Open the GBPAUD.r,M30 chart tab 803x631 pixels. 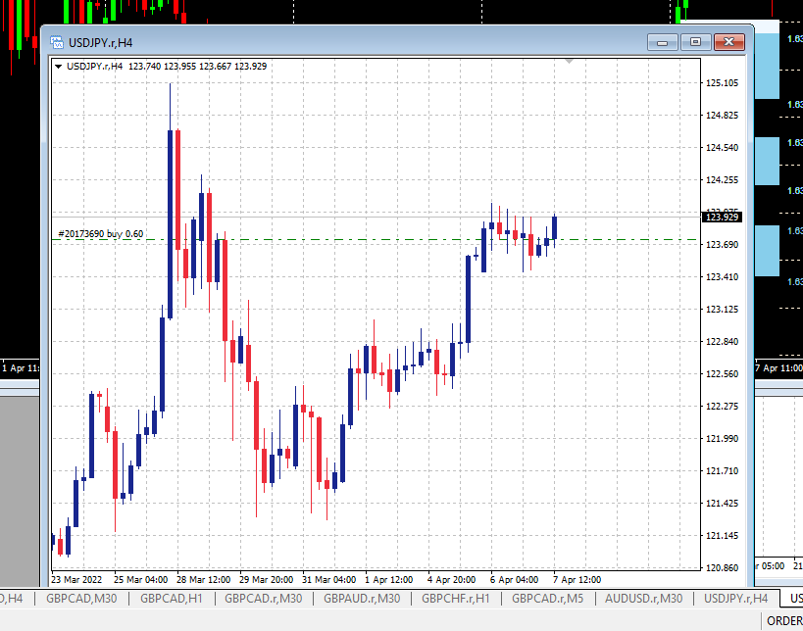tap(362, 599)
